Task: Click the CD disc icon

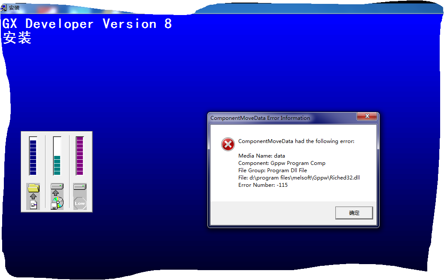Action: point(58,203)
